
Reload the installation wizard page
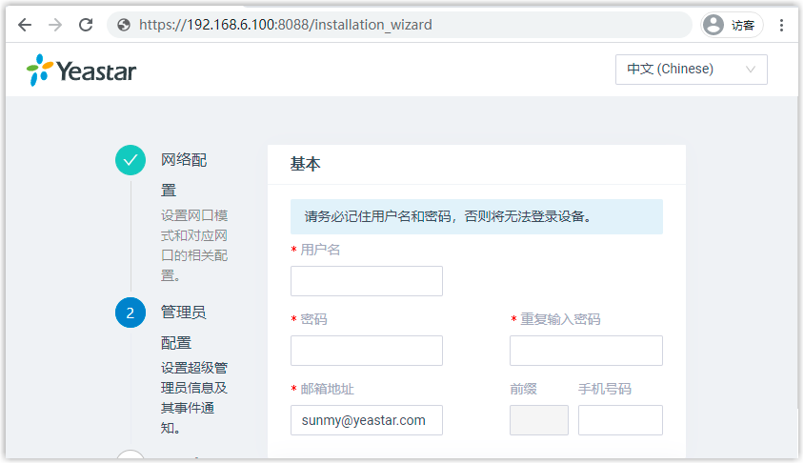pyautogui.click(x=86, y=25)
